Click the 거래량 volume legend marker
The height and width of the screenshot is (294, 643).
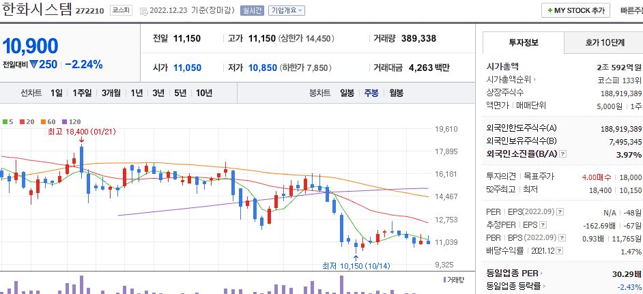pyautogui.click(x=454, y=280)
